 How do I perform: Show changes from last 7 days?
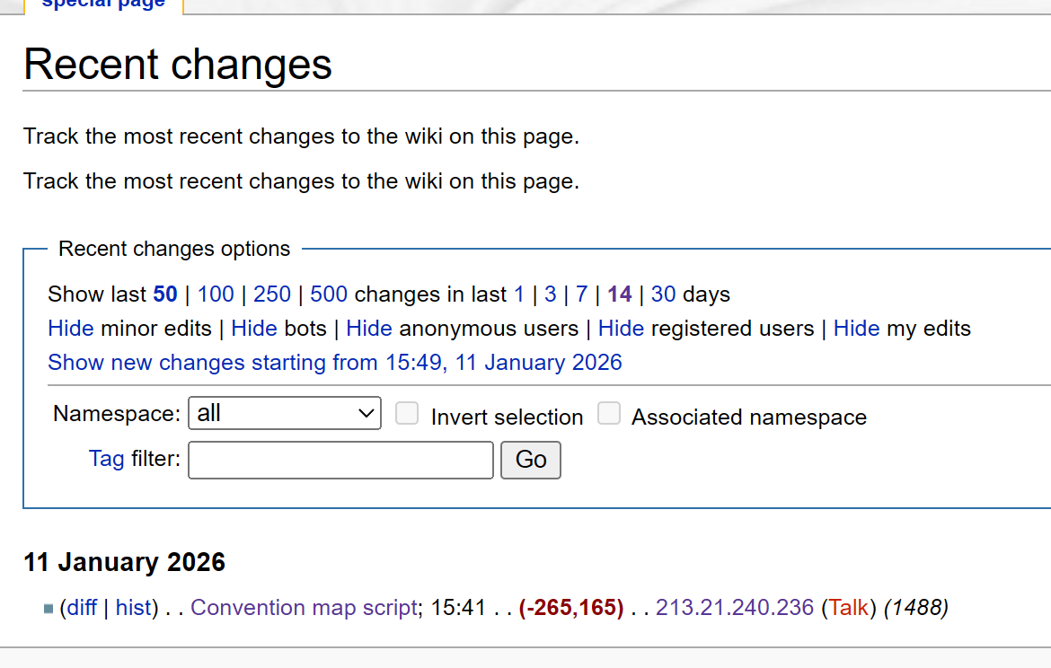581,294
